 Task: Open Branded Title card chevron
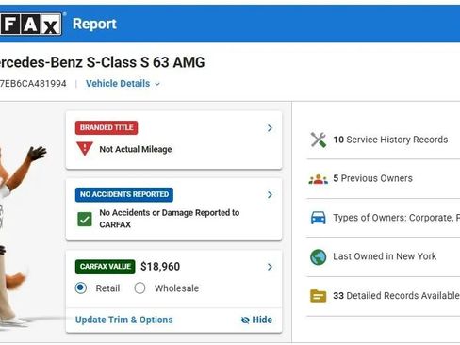tap(270, 128)
